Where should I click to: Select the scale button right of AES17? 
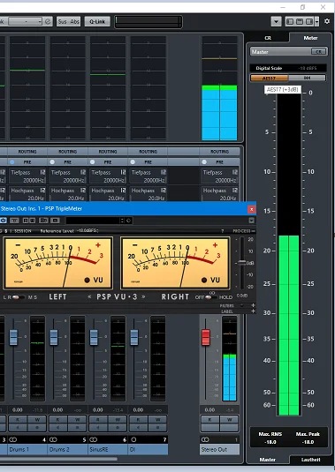pos(307,79)
